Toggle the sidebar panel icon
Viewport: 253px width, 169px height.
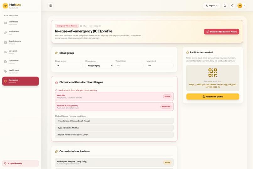click(x=51, y=6)
